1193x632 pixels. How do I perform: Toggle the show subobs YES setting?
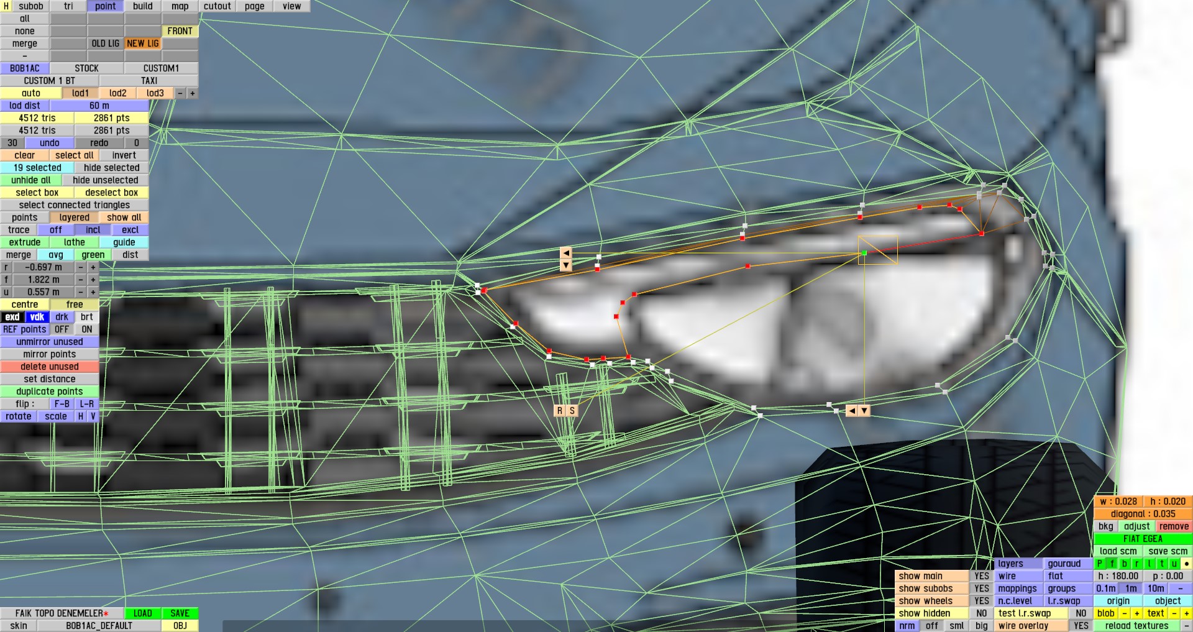pos(982,588)
